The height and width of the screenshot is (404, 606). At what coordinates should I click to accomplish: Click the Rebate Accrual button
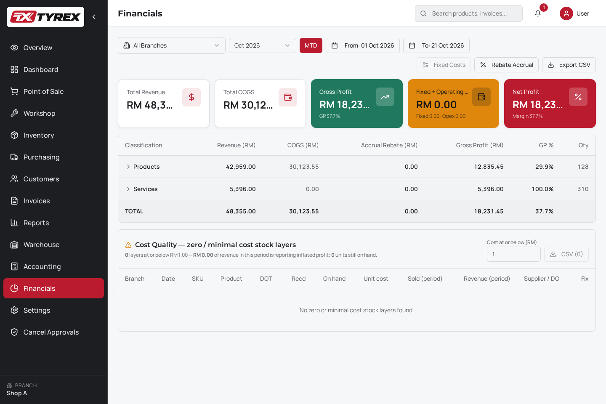[506, 65]
